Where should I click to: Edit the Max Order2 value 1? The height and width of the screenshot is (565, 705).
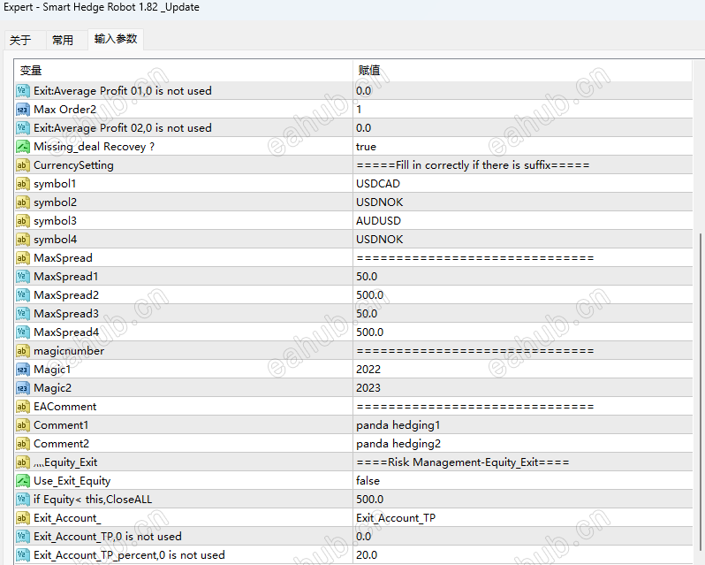(359, 110)
